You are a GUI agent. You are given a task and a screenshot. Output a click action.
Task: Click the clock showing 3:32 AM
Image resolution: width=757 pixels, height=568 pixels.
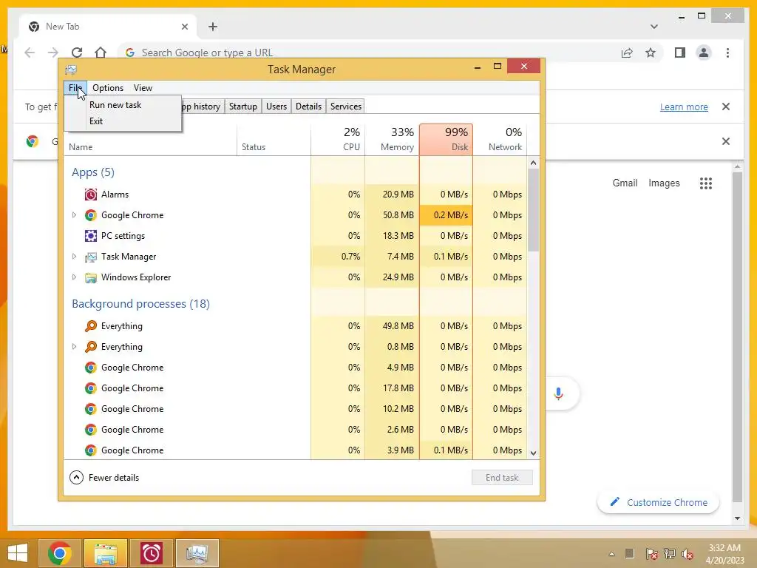[x=724, y=548]
